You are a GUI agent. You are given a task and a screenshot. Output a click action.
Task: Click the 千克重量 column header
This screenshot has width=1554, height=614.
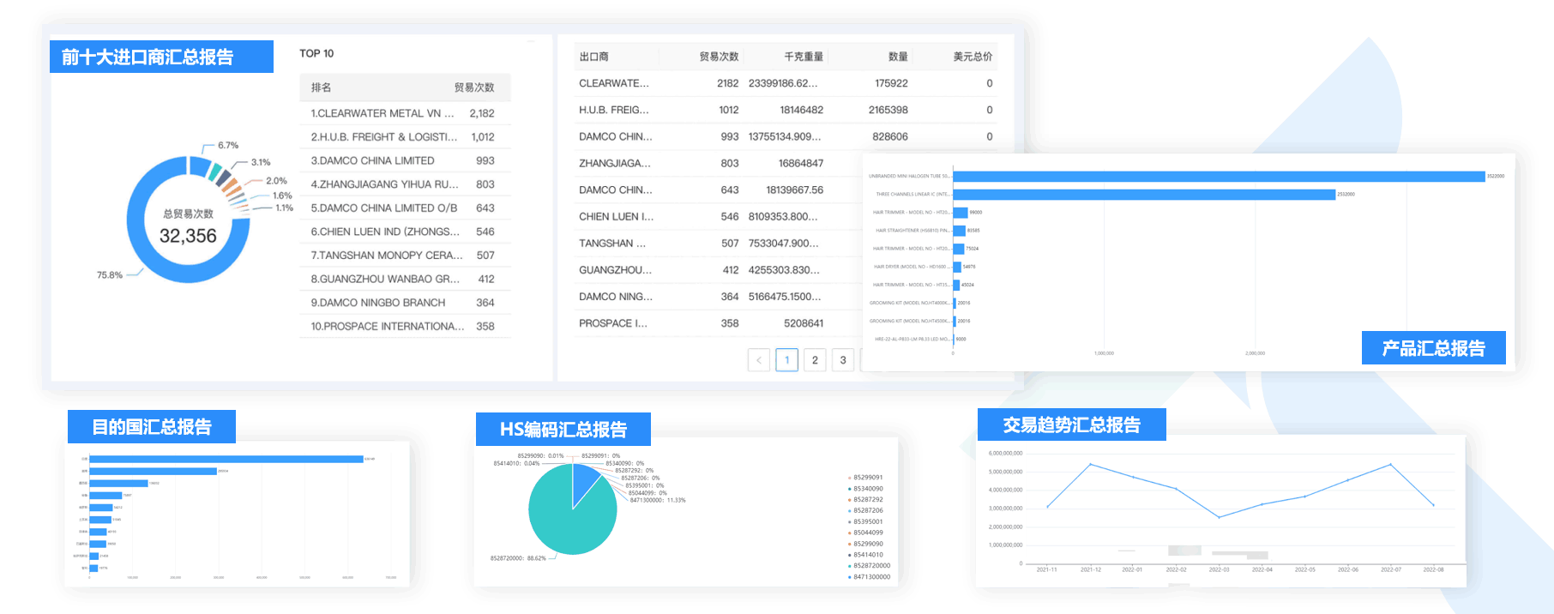(804, 57)
